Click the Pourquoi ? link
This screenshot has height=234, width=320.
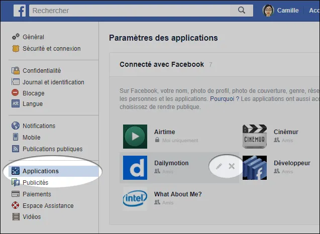pyautogui.click(x=225, y=99)
